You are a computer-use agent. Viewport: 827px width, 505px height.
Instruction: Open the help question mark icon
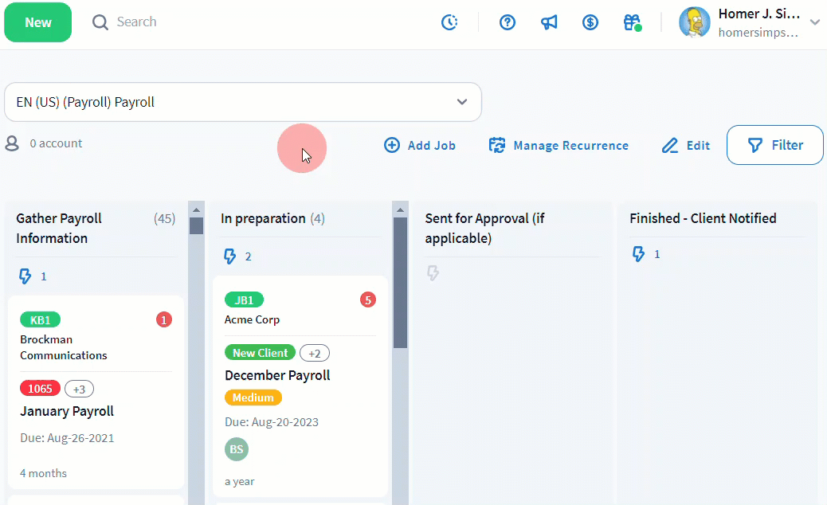coord(508,22)
